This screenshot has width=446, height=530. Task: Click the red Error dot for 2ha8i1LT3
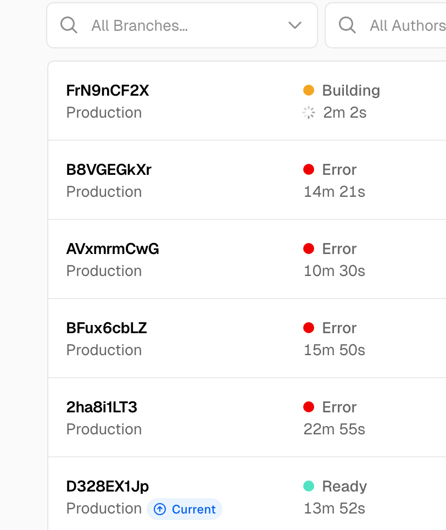point(309,407)
